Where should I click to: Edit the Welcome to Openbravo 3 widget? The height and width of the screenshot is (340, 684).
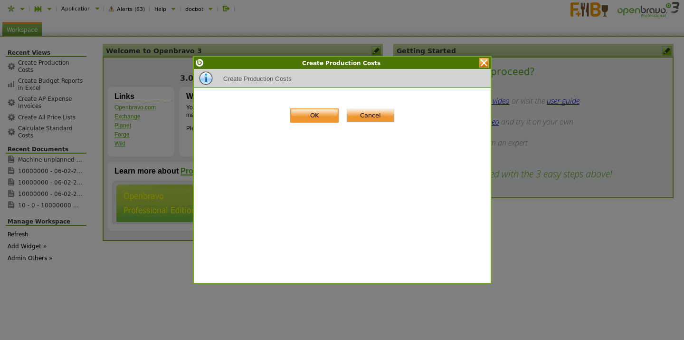tap(376, 51)
